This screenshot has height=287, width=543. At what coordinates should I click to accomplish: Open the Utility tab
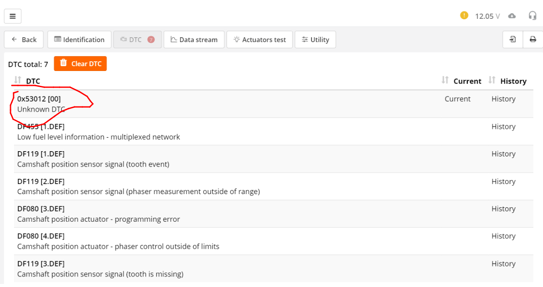click(x=315, y=39)
